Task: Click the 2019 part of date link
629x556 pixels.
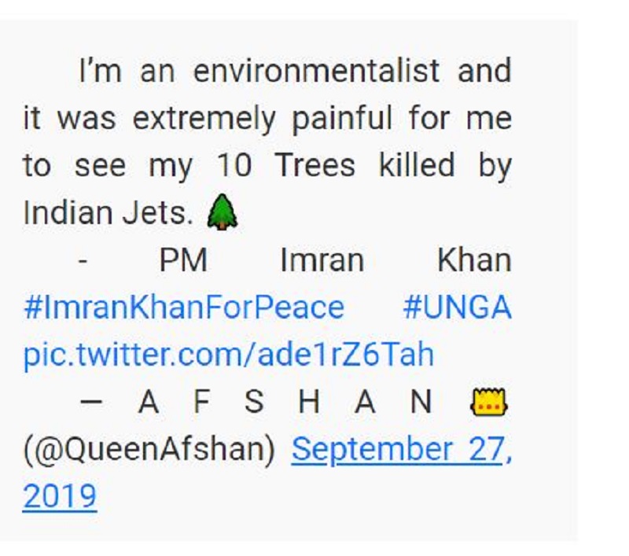Action: 60,497
